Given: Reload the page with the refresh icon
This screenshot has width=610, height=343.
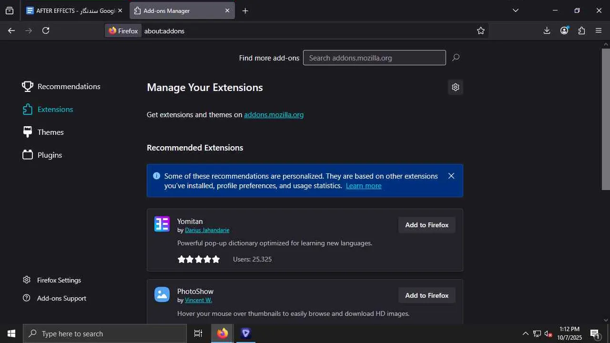Looking at the screenshot, I should click(46, 30).
